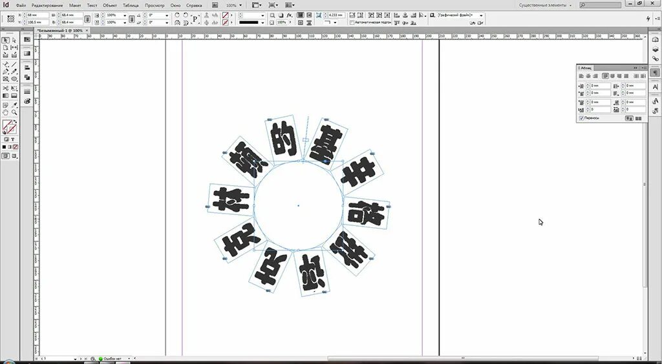Click the X position field
Image resolution: width=662 pixels, height=364 pixels.
(x=37, y=15)
